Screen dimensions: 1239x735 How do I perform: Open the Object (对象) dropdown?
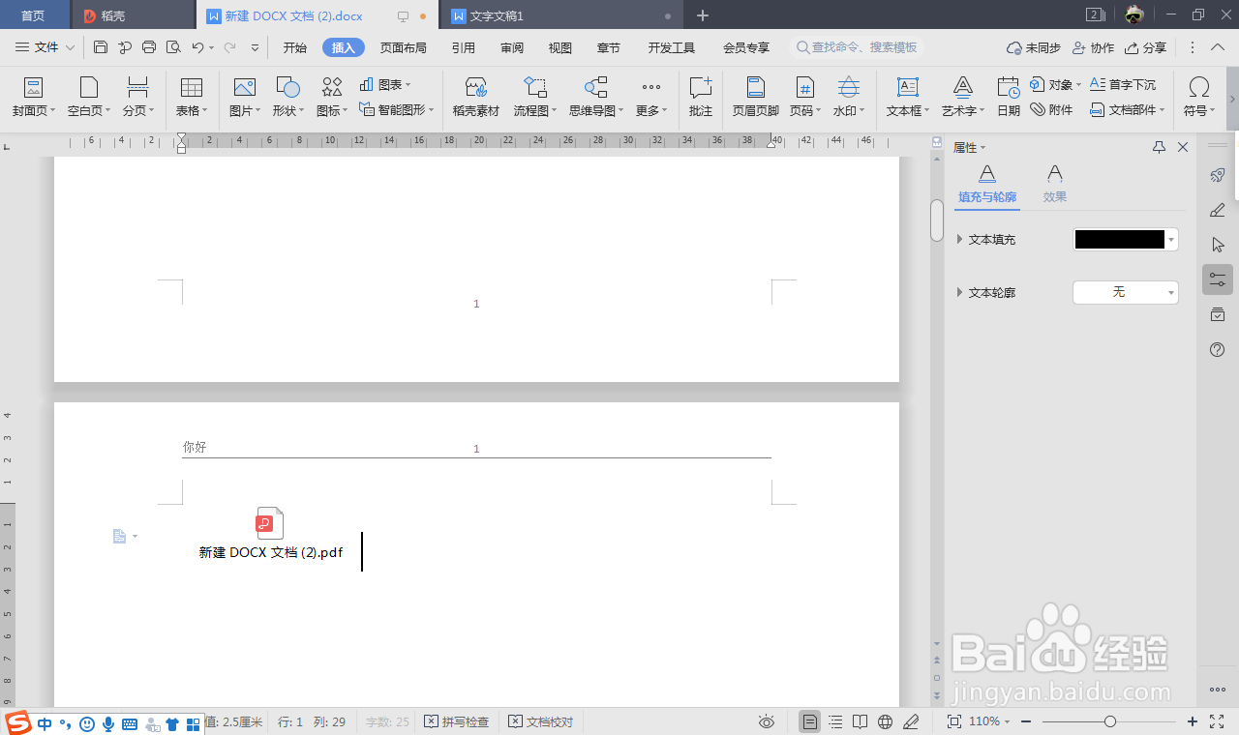(x=1055, y=85)
